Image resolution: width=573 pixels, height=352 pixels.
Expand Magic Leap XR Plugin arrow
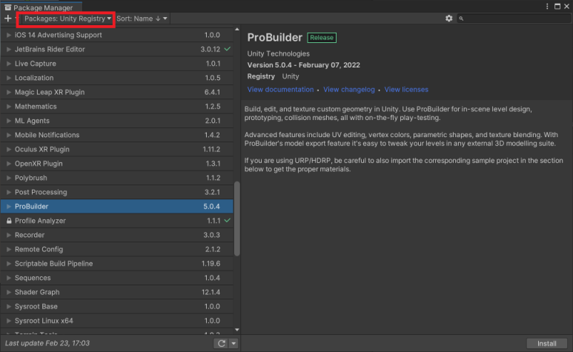coord(9,92)
